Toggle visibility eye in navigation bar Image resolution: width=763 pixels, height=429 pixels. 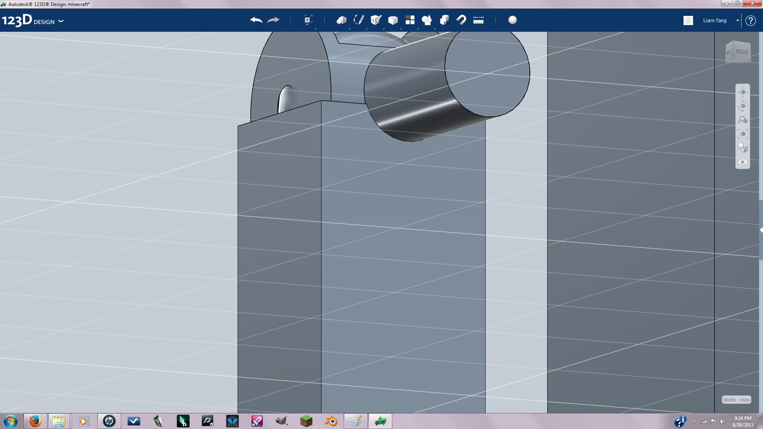[x=742, y=162]
